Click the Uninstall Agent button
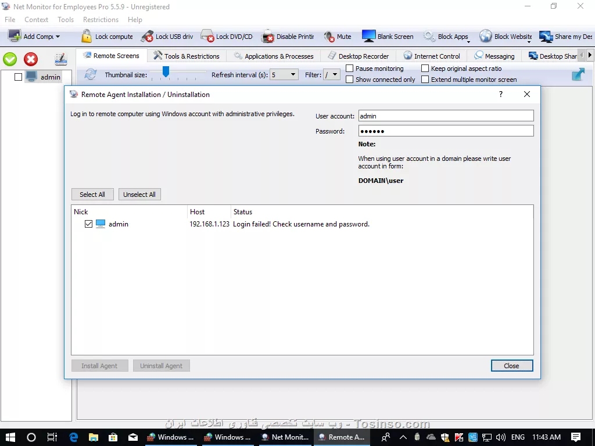The image size is (595, 446). (x=162, y=366)
